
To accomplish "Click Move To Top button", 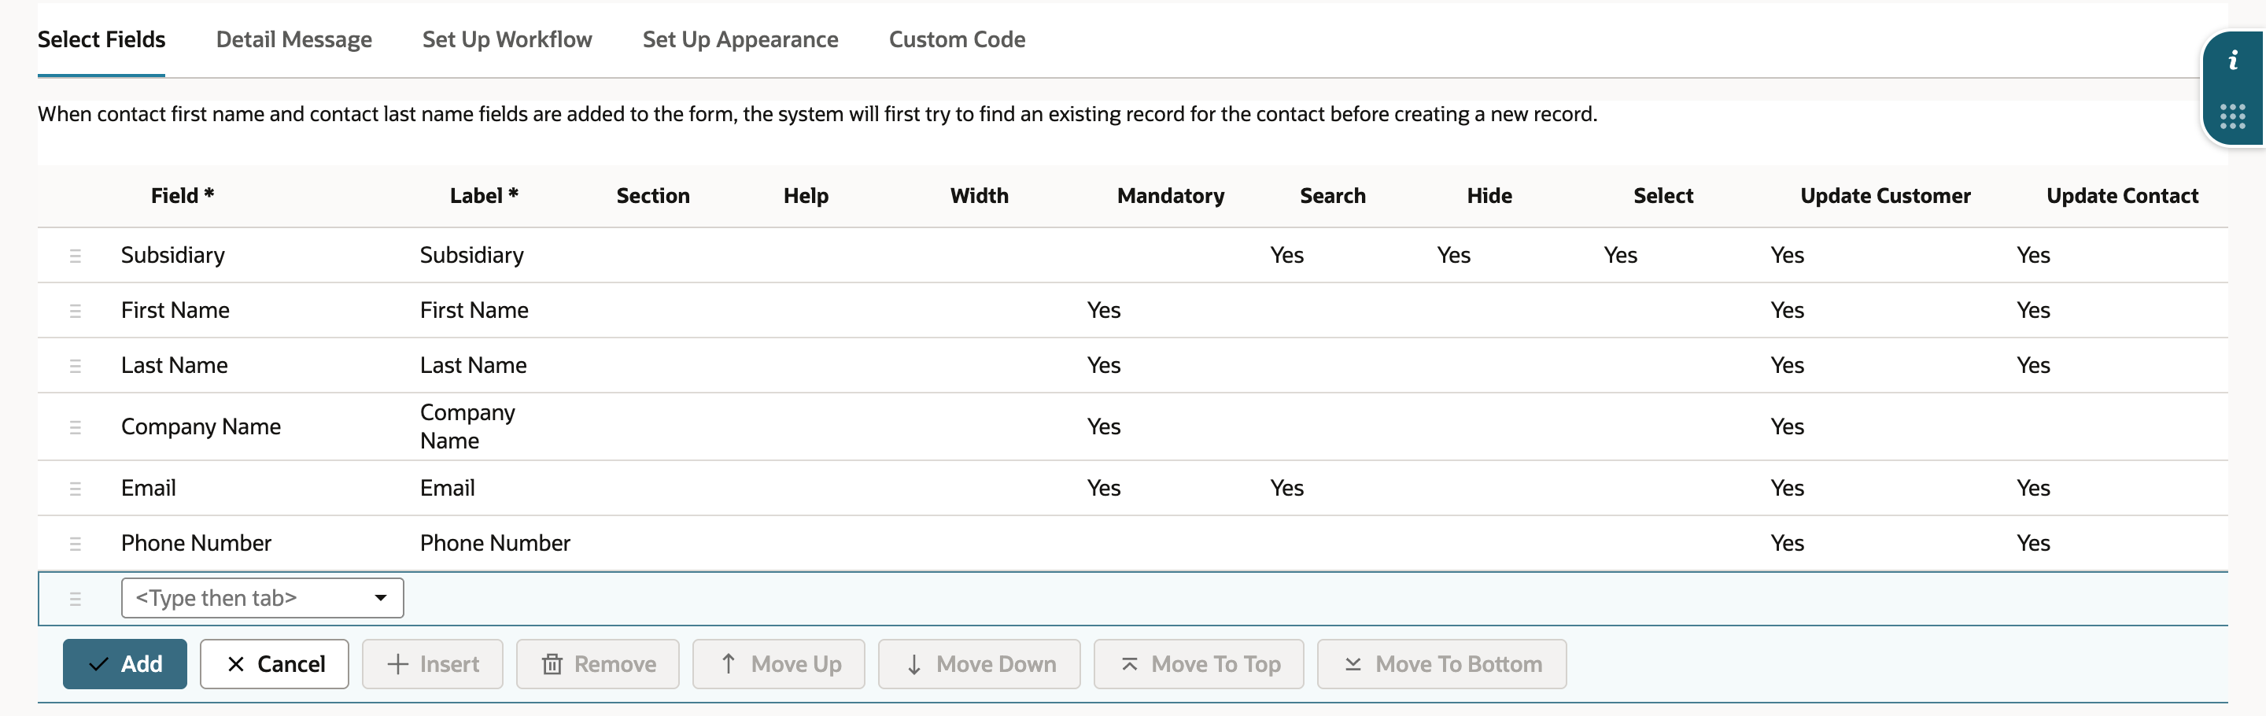I will click(1198, 663).
